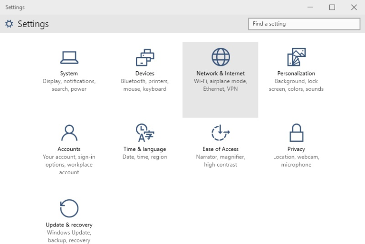The height and width of the screenshot is (244, 365).
Task: Minimize the Settings window
Action: 310,7
